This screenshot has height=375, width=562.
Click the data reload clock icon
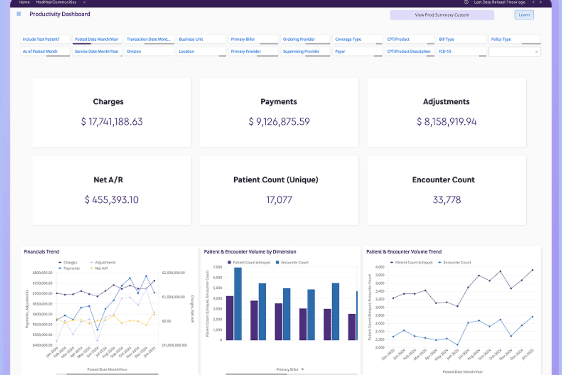[466, 2]
